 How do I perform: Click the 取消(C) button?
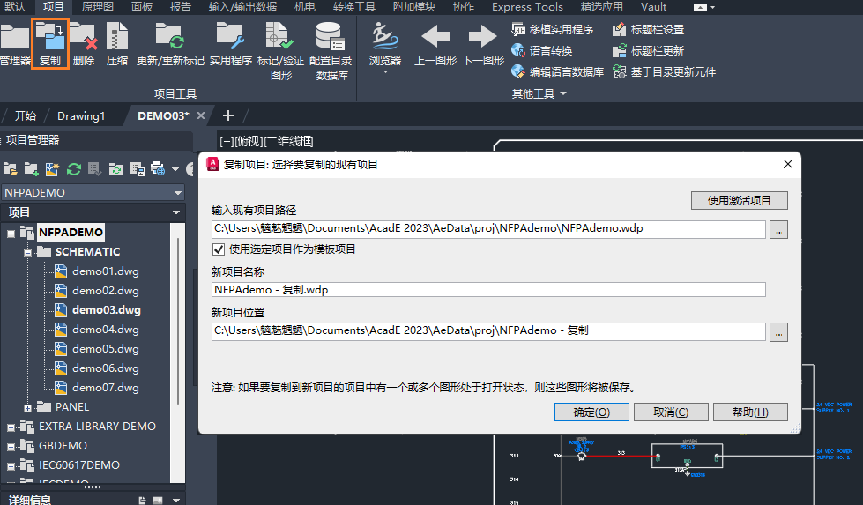coord(671,412)
